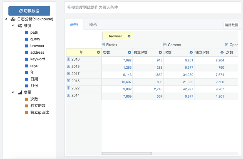Expand the 2017 row
The height and width of the screenshot is (159, 243).
pyautogui.click(x=68, y=73)
